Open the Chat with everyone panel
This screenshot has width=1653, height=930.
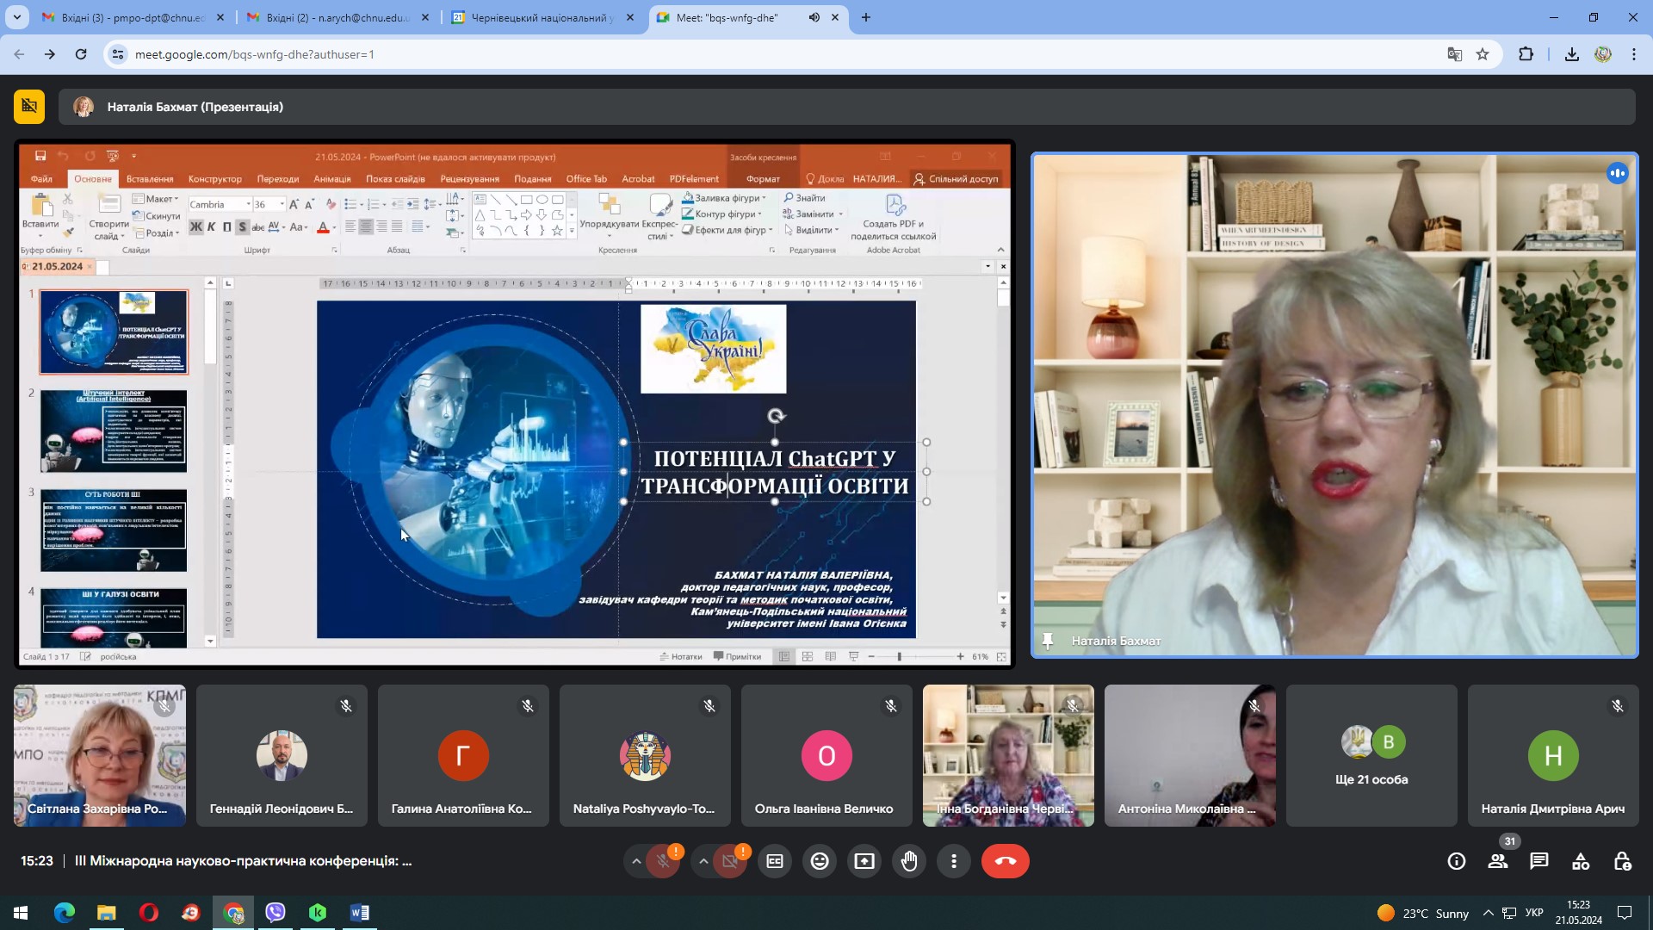pyautogui.click(x=1539, y=861)
